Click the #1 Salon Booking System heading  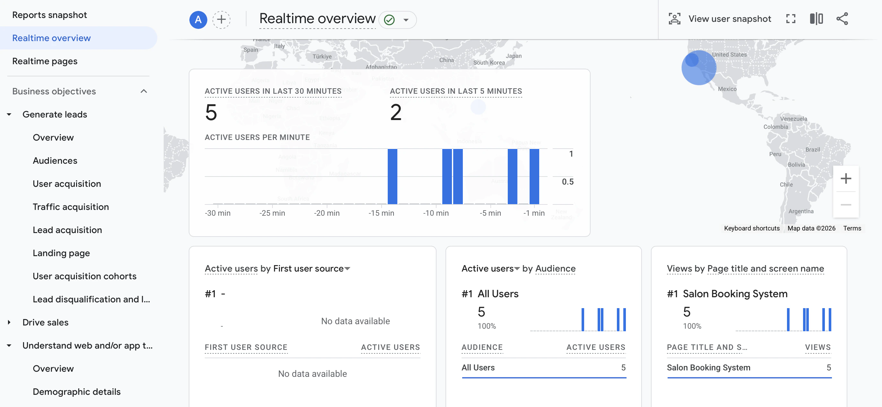click(727, 294)
